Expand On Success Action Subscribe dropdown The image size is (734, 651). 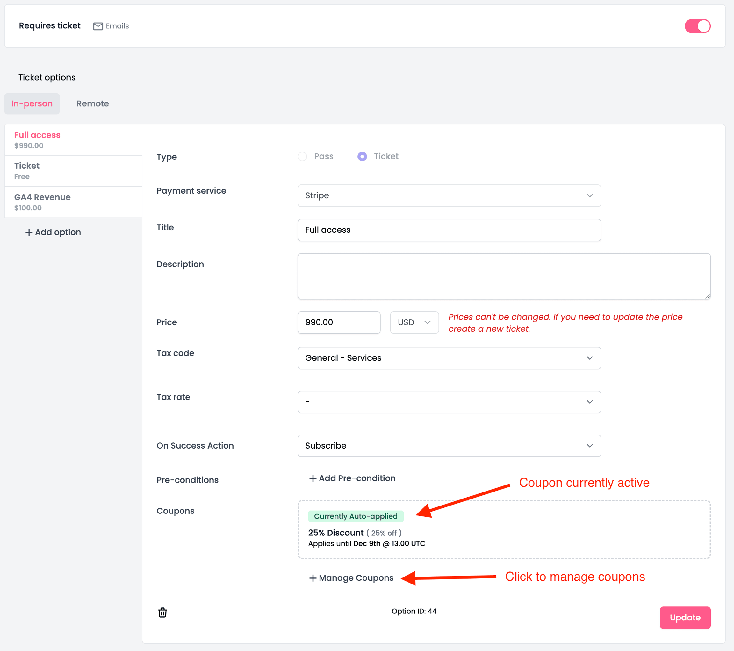click(449, 446)
